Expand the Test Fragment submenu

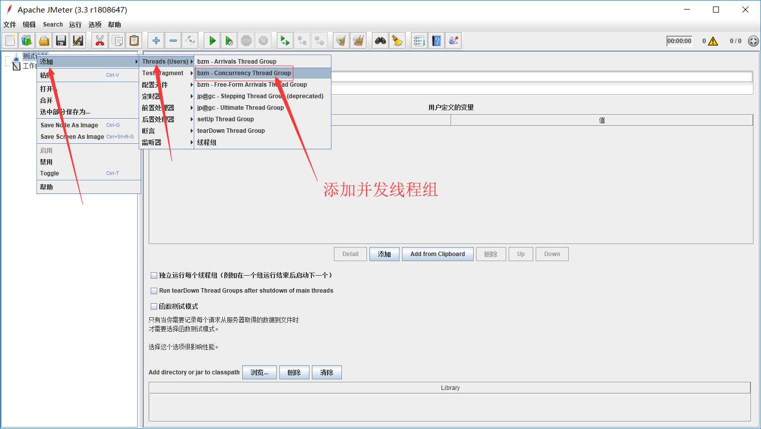click(x=167, y=73)
